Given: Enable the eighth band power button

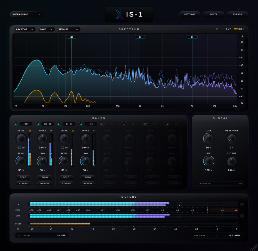Looking at the screenshot, I should 167,124.
